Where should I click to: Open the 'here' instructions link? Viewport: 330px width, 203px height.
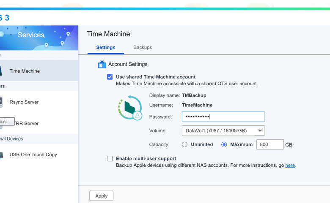290,165
